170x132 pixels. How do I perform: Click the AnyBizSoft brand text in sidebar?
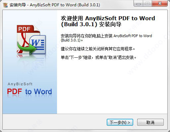click(20, 84)
